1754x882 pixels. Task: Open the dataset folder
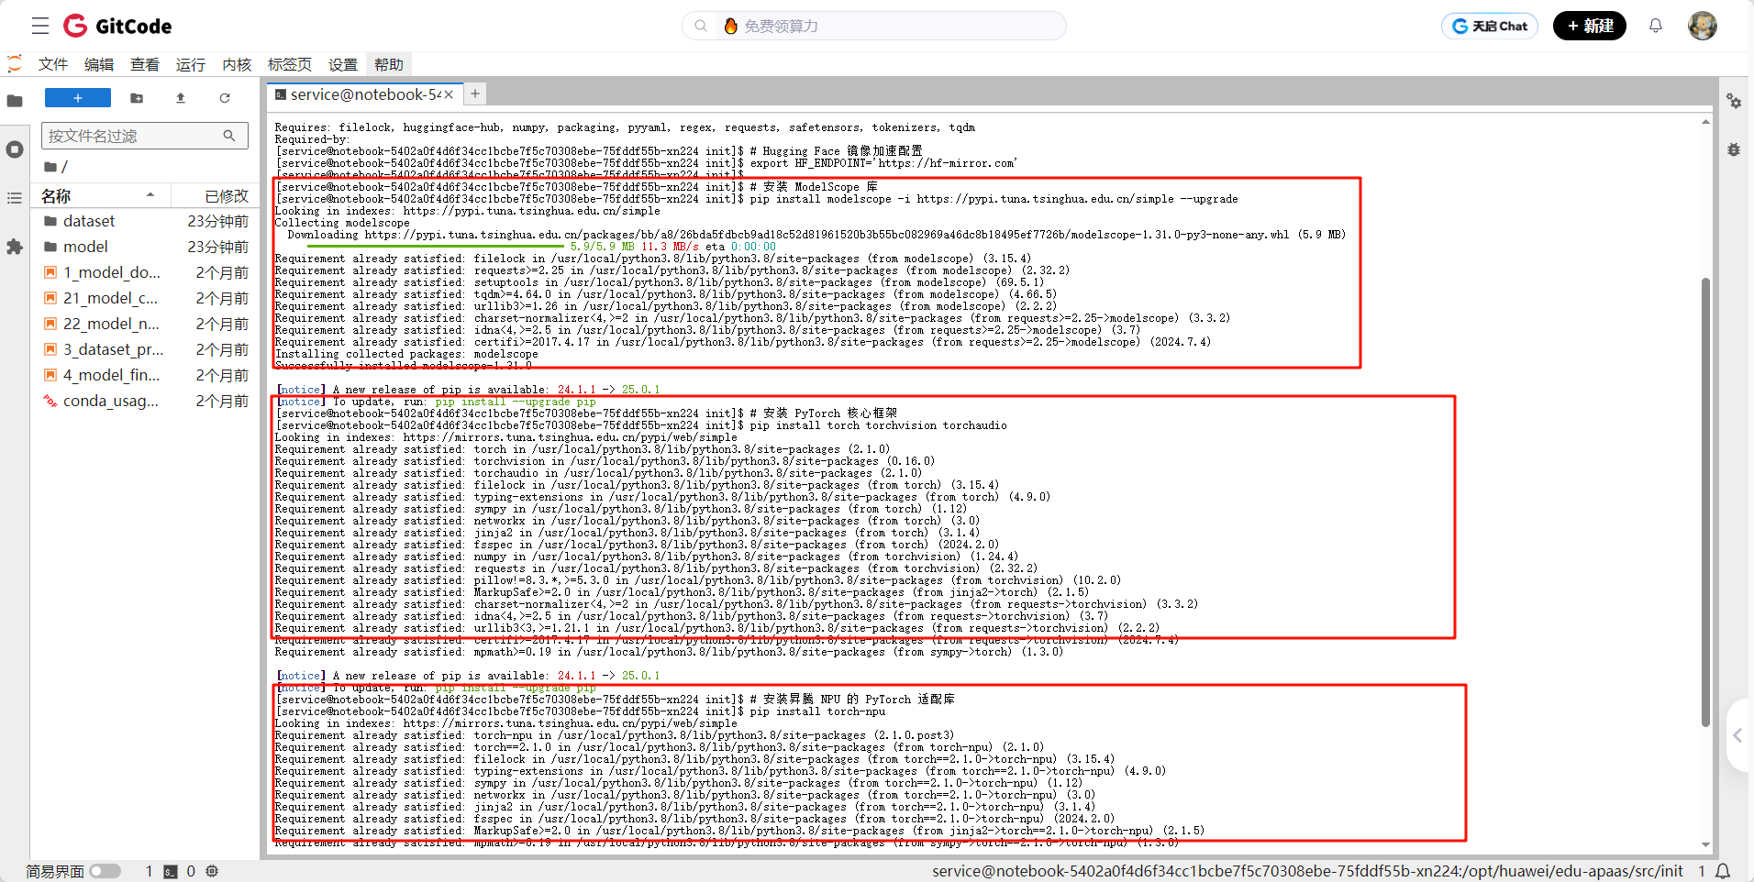click(146, 221)
